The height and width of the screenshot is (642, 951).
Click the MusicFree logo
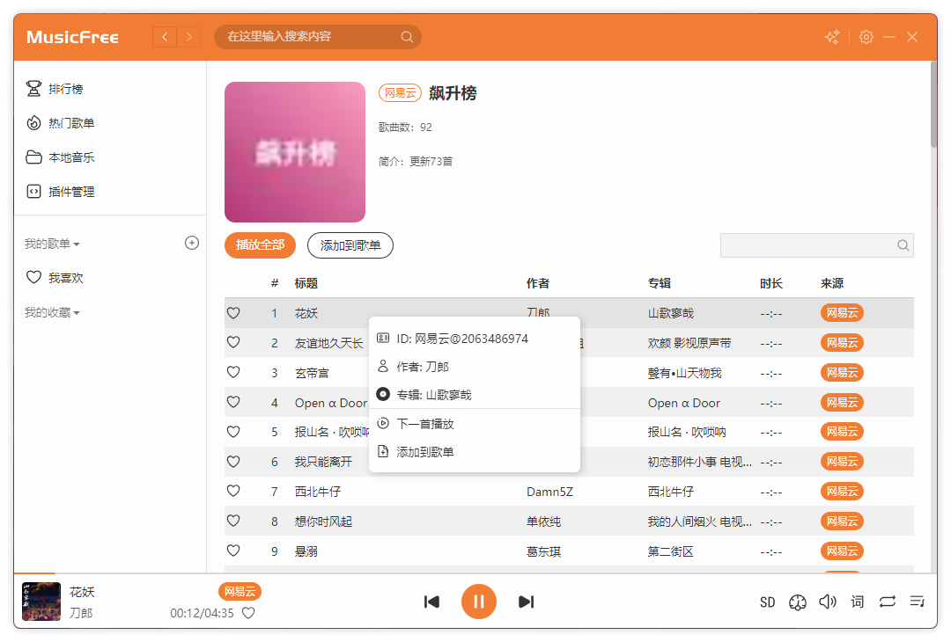point(72,37)
